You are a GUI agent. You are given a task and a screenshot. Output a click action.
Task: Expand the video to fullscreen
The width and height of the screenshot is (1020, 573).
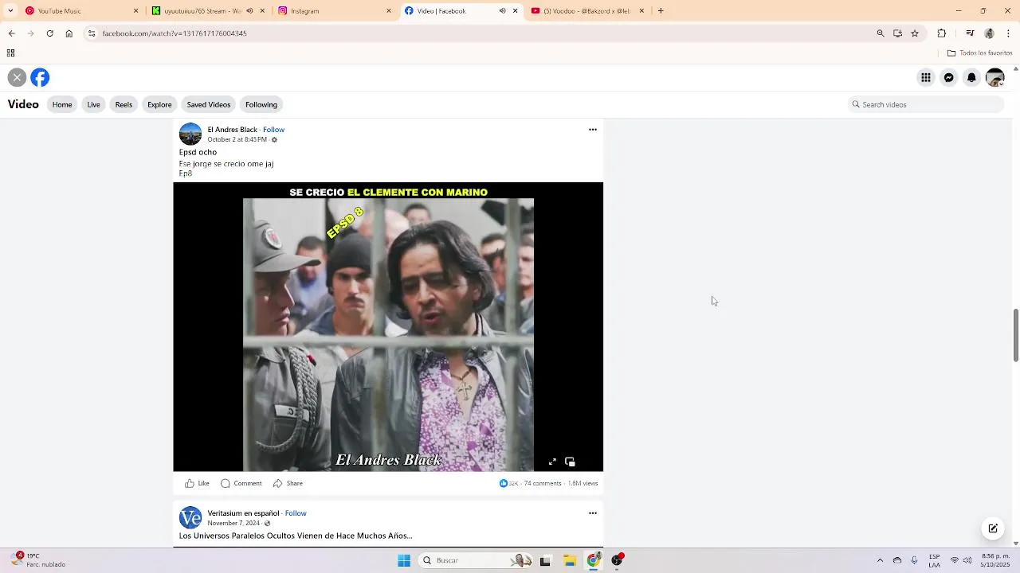tap(552, 462)
